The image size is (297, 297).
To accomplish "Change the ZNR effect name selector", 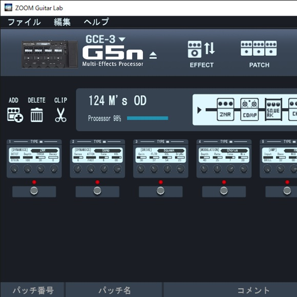I will point(45,151).
